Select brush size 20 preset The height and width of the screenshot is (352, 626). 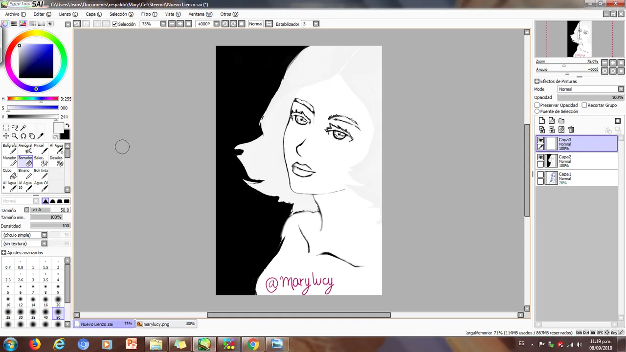tap(58, 301)
